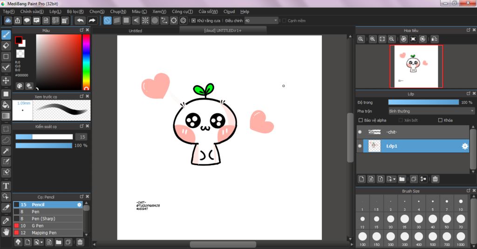The width and height of the screenshot is (477, 249).
Task: Toggle visibility of Lớp1 layer
Action: [360, 146]
